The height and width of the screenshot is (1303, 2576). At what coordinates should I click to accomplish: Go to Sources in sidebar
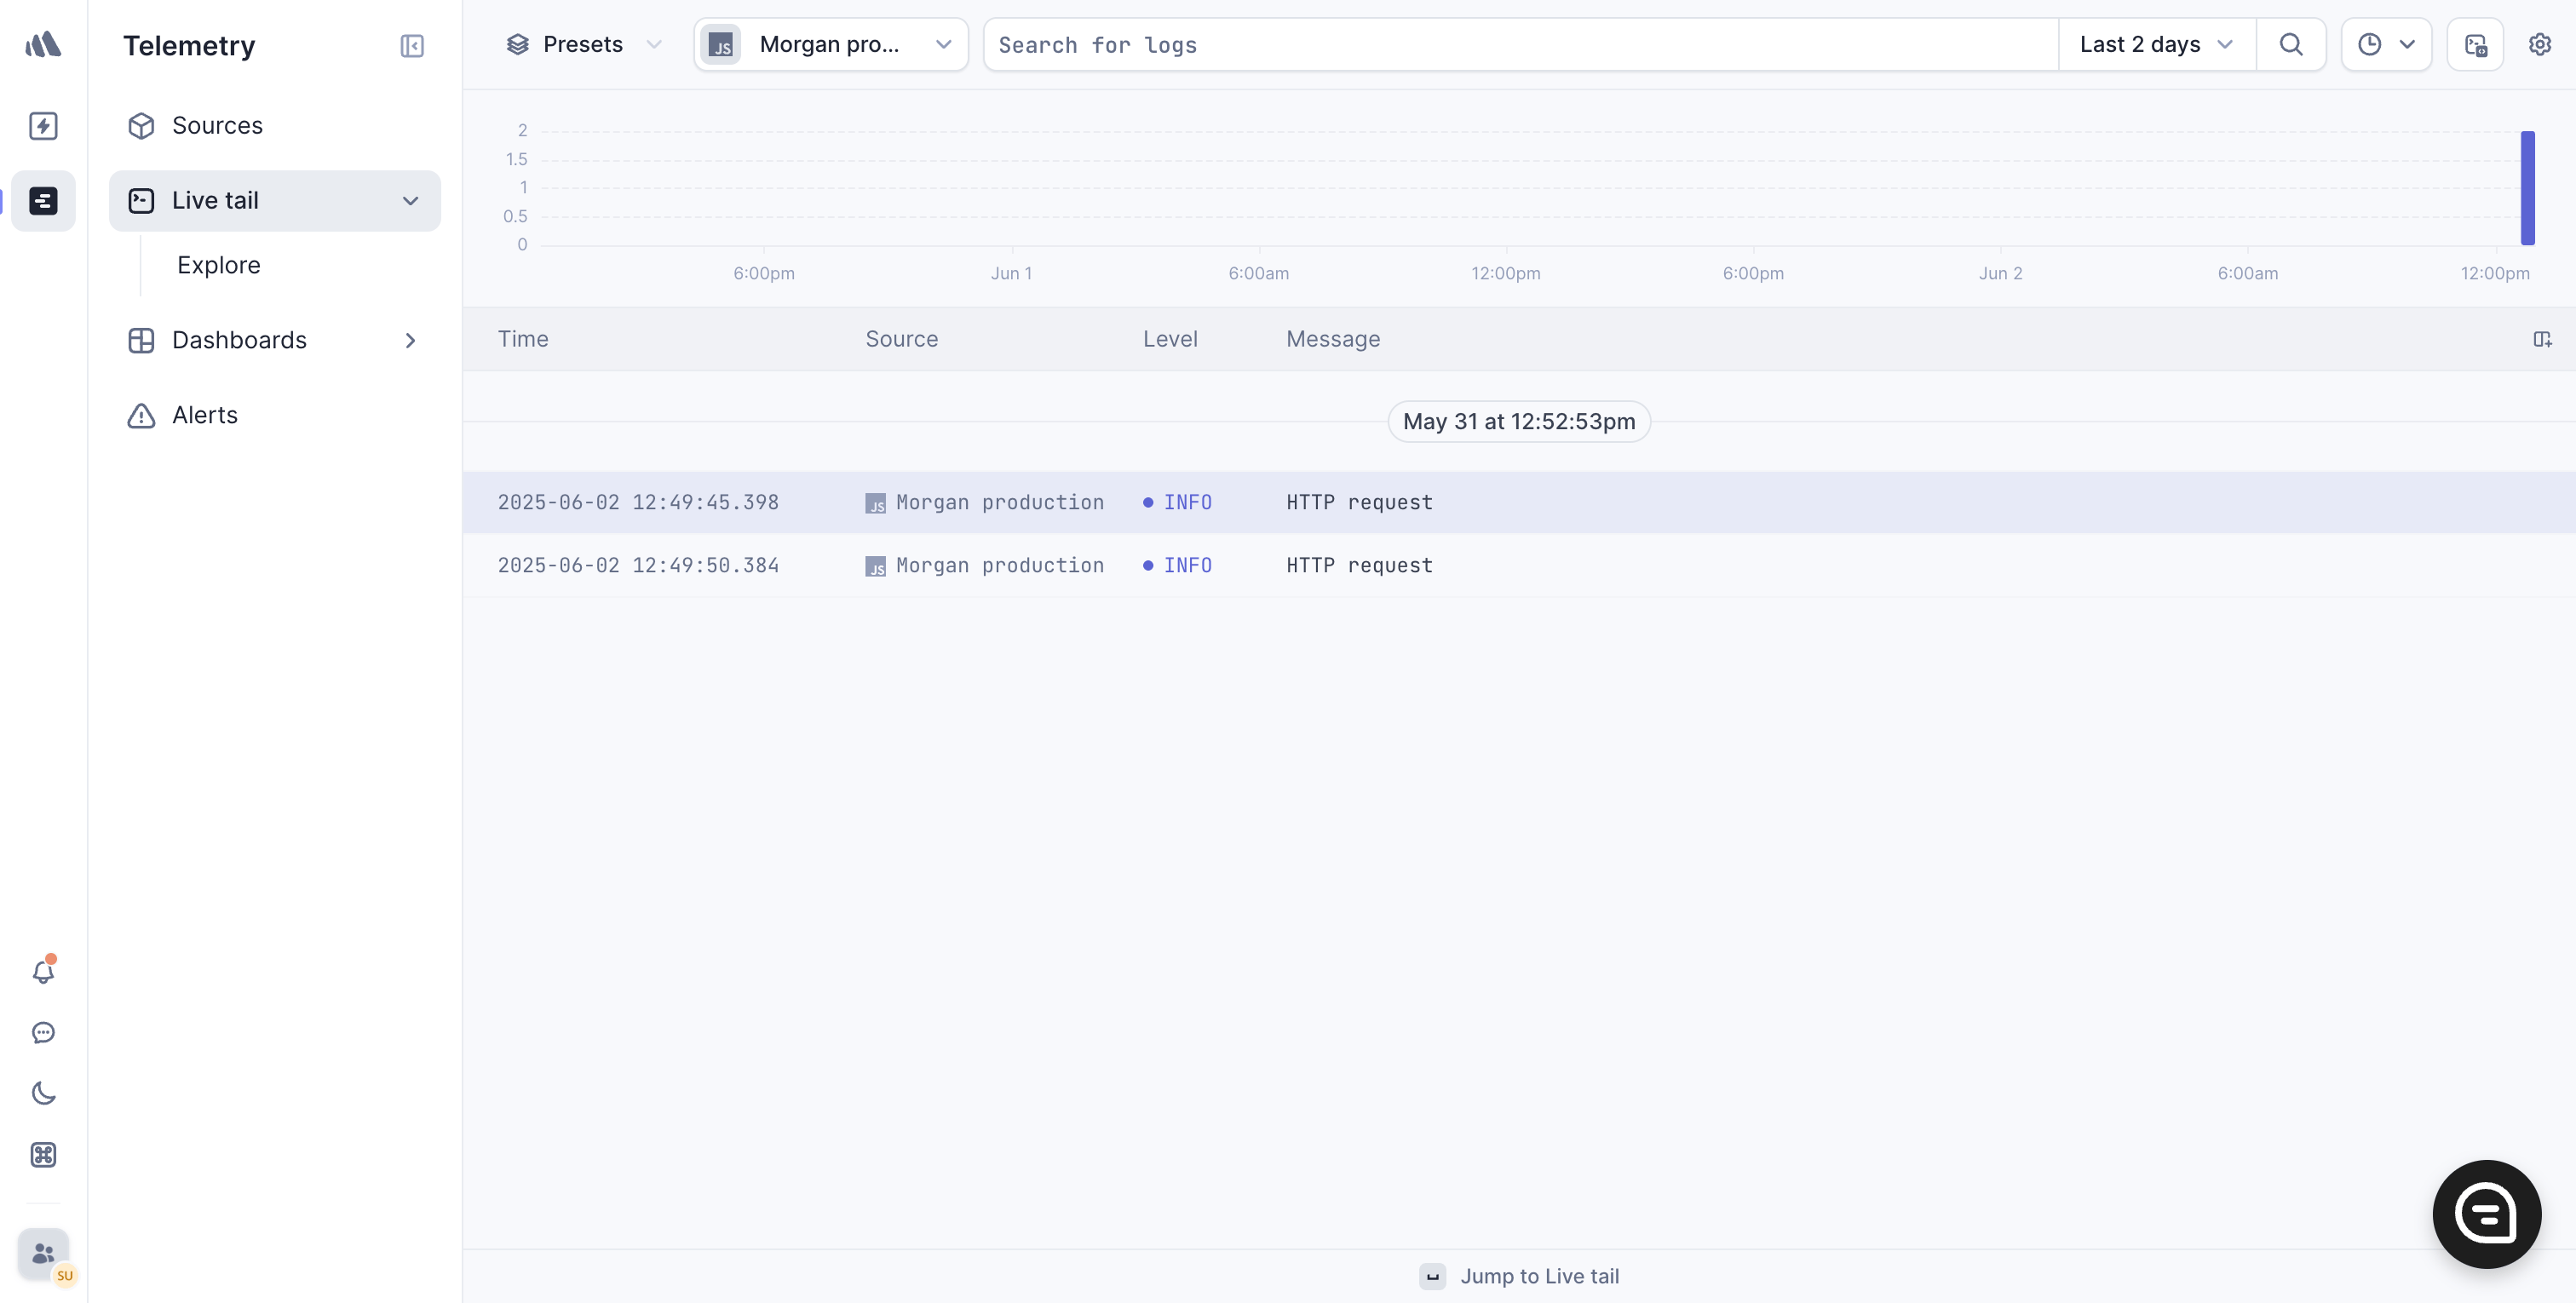coord(217,125)
